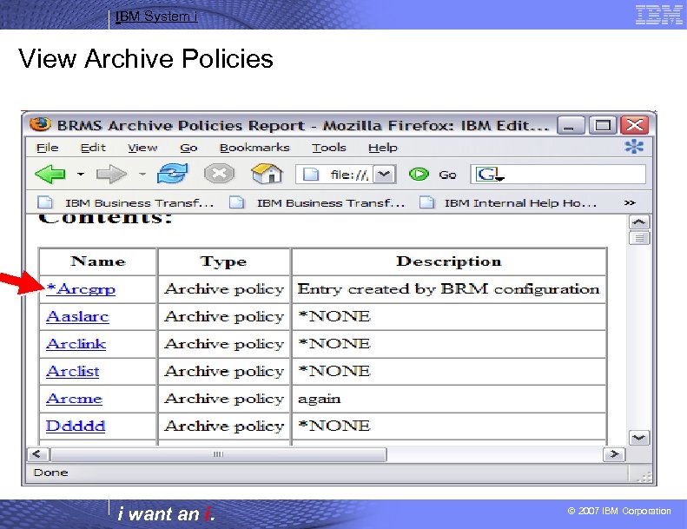Open second IBM Business Transf... bookmark
Image resolution: width=687 pixels, height=529 pixels.
pyautogui.click(x=317, y=203)
